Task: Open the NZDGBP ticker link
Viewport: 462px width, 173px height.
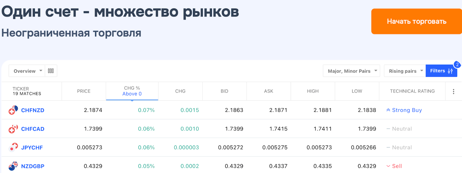Action: tap(33, 166)
